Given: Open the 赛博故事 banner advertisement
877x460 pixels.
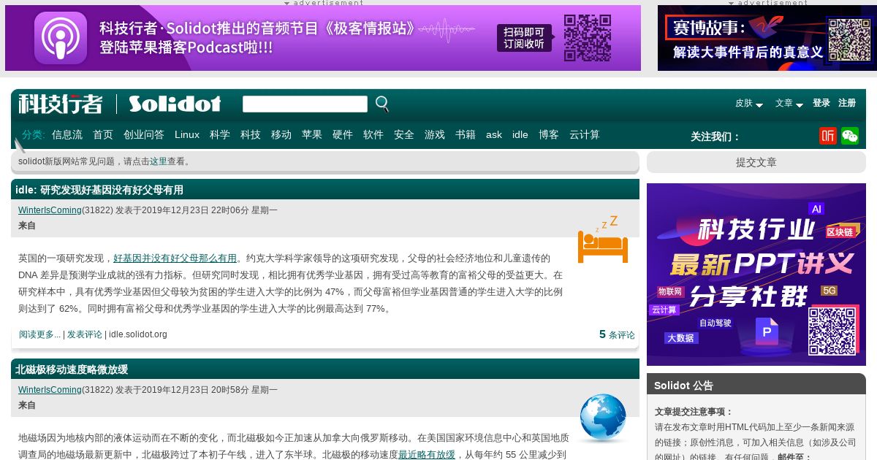Looking at the screenshot, I should click(x=767, y=38).
